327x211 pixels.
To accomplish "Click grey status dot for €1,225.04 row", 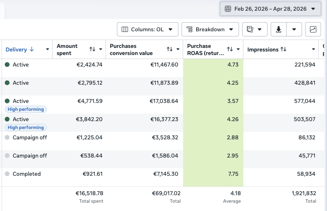I will 7,137.
